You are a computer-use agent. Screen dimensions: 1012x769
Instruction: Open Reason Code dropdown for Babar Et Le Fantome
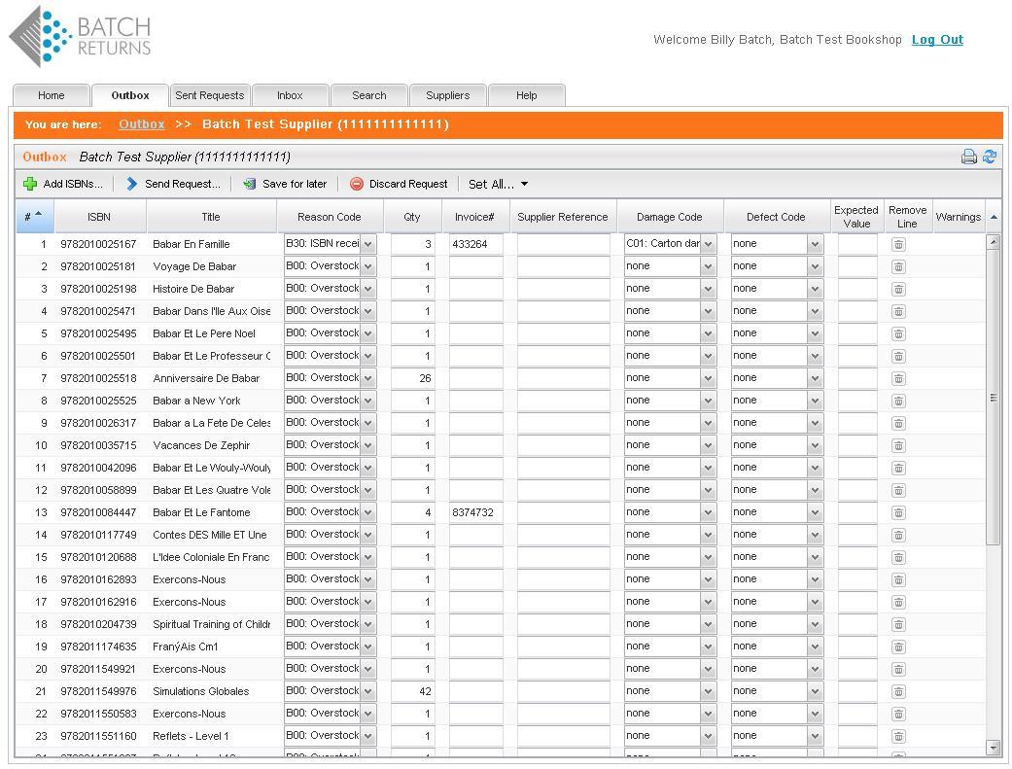tap(367, 512)
